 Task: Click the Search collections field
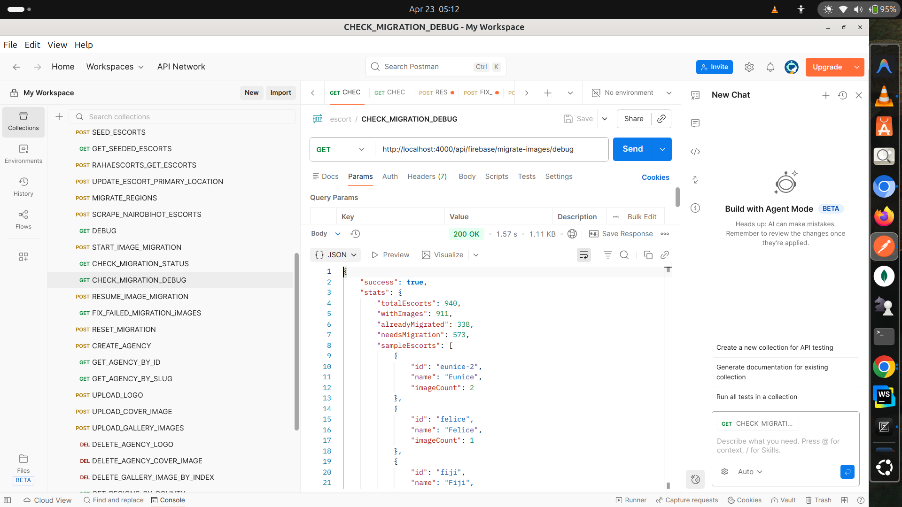pyautogui.click(x=182, y=116)
